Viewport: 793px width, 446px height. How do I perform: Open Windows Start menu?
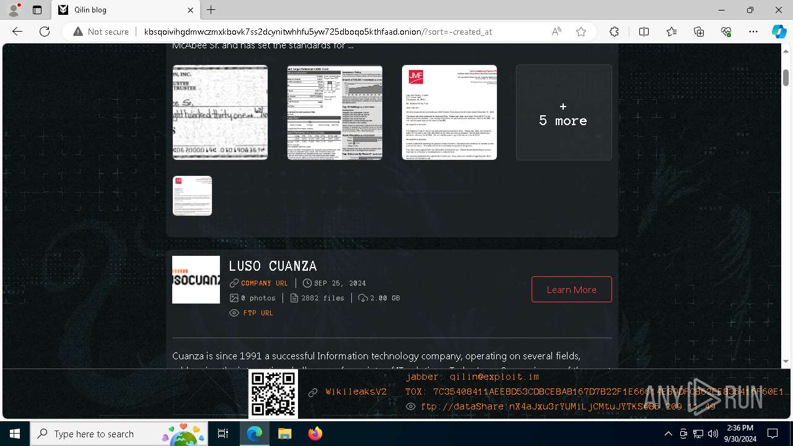click(x=15, y=434)
